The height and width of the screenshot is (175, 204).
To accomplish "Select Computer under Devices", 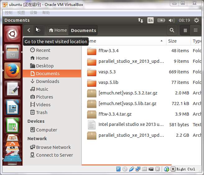I will (52, 130).
